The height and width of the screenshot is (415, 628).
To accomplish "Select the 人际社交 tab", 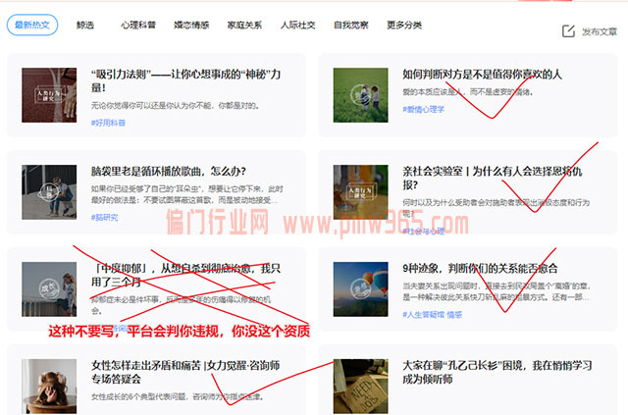I will (297, 25).
